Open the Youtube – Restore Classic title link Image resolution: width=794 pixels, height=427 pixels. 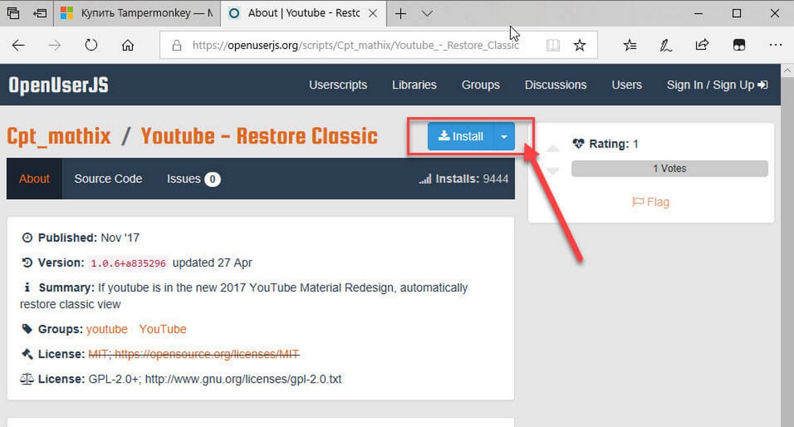(x=259, y=136)
